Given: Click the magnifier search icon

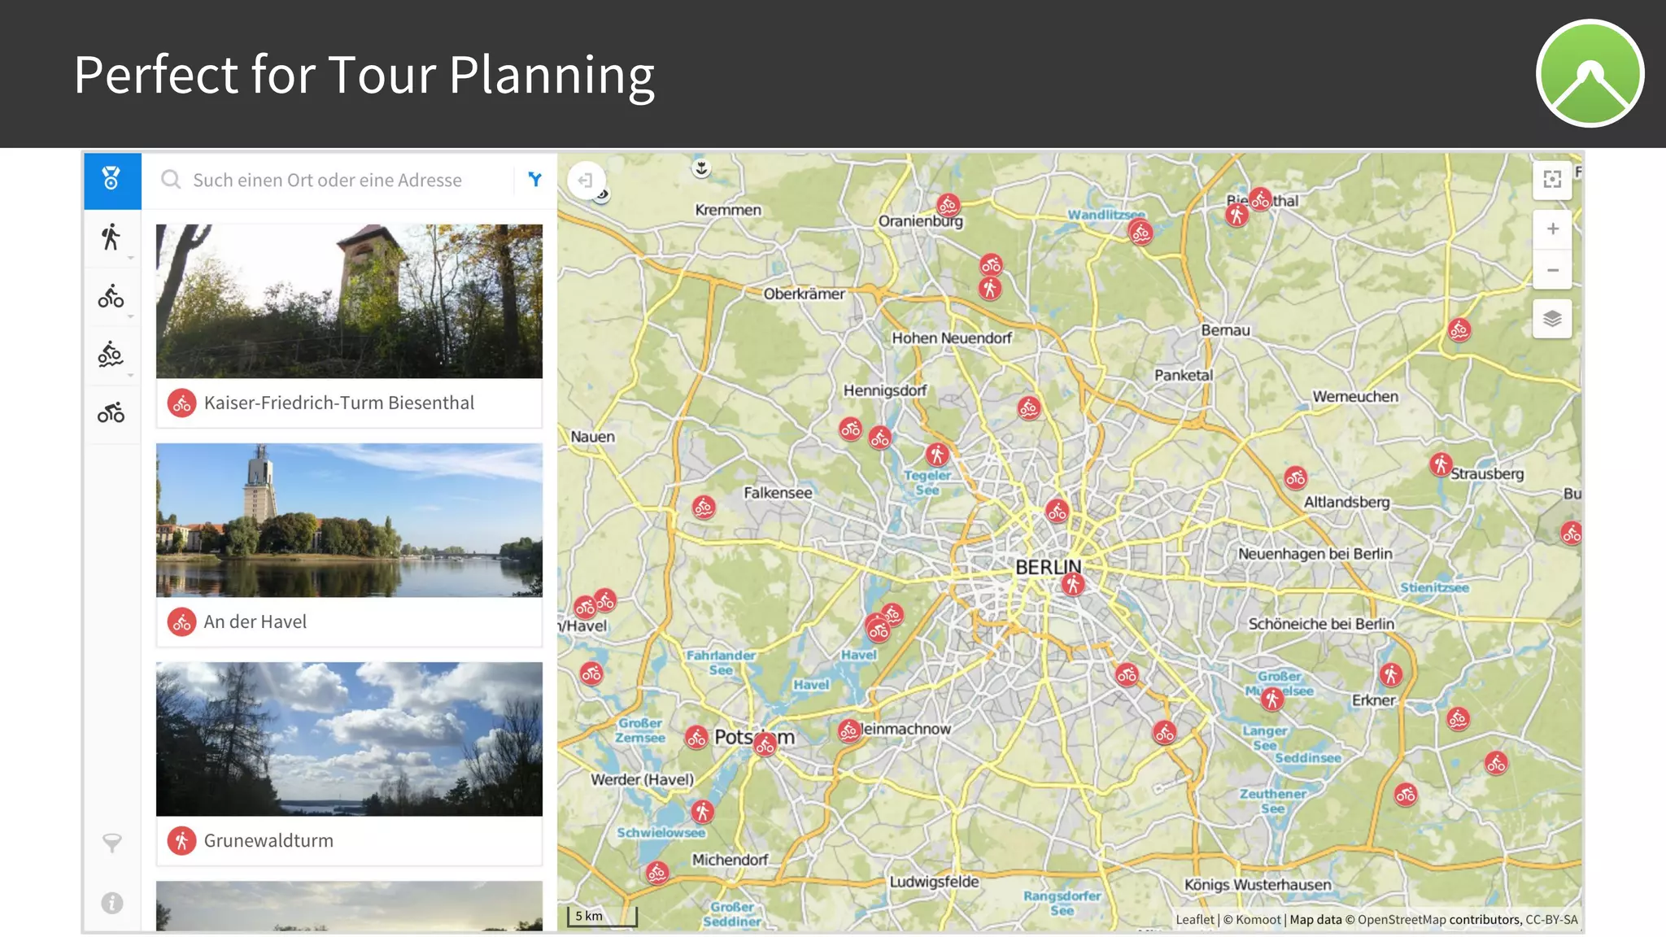Looking at the screenshot, I should [x=170, y=180].
